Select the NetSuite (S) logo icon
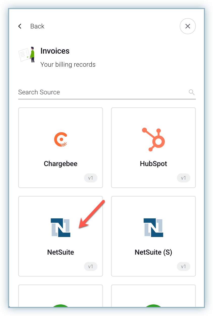Viewport: 213px width, 316px height. pos(153,228)
